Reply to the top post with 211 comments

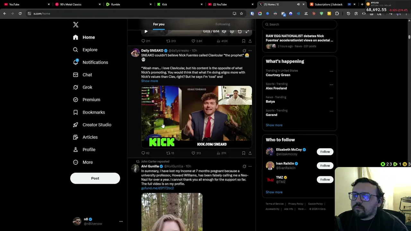(146, 41)
